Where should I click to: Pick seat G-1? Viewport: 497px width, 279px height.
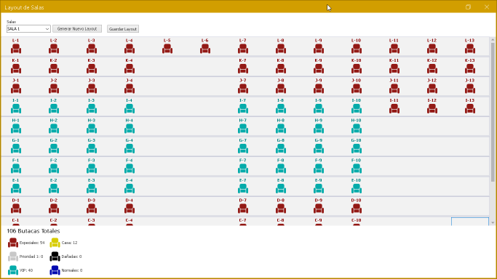pyautogui.click(x=16, y=148)
